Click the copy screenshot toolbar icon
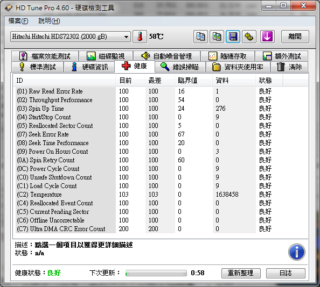 pos(217,37)
